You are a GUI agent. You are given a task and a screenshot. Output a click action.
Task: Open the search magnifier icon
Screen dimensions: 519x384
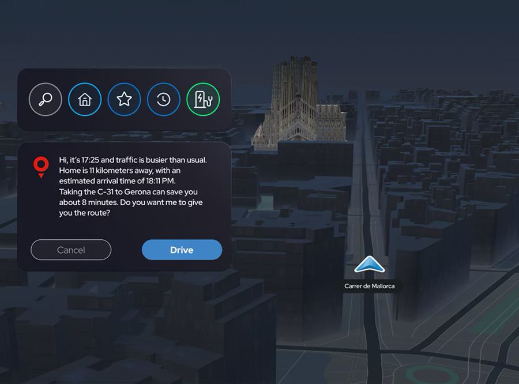point(46,99)
